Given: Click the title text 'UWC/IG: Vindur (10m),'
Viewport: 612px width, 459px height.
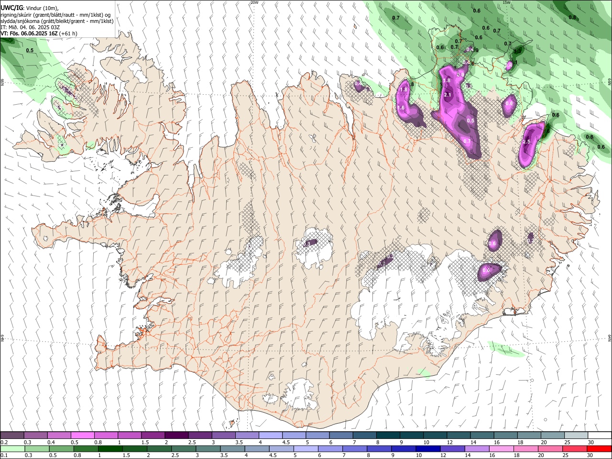Looking at the screenshot, I should tap(30, 8).
